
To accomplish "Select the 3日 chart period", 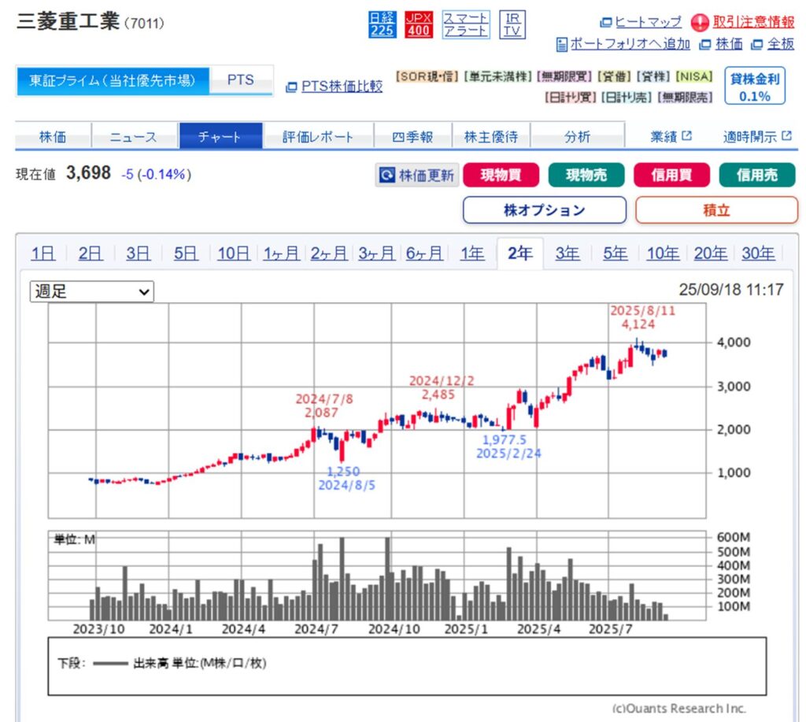I will (x=139, y=254).
